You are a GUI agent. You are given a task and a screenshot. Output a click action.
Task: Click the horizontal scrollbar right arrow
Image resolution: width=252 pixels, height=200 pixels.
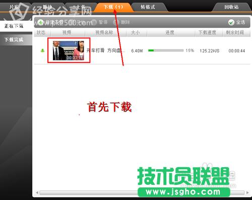point(247,192)
